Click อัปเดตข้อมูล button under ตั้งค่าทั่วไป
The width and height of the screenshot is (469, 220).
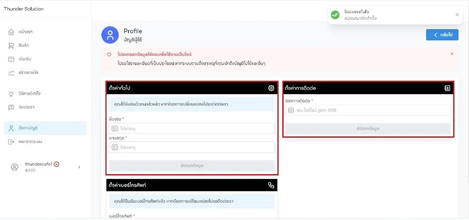[192, 166]
